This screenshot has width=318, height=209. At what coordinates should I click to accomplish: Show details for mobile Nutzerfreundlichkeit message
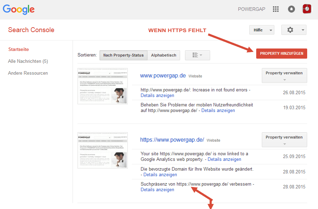tap(218, 111)
